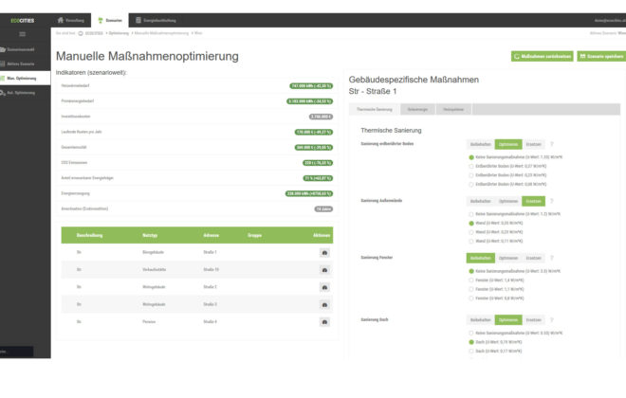626x398 pixels.
Task: Click the Szenario speichern button
Action: [x=601, y=56]
